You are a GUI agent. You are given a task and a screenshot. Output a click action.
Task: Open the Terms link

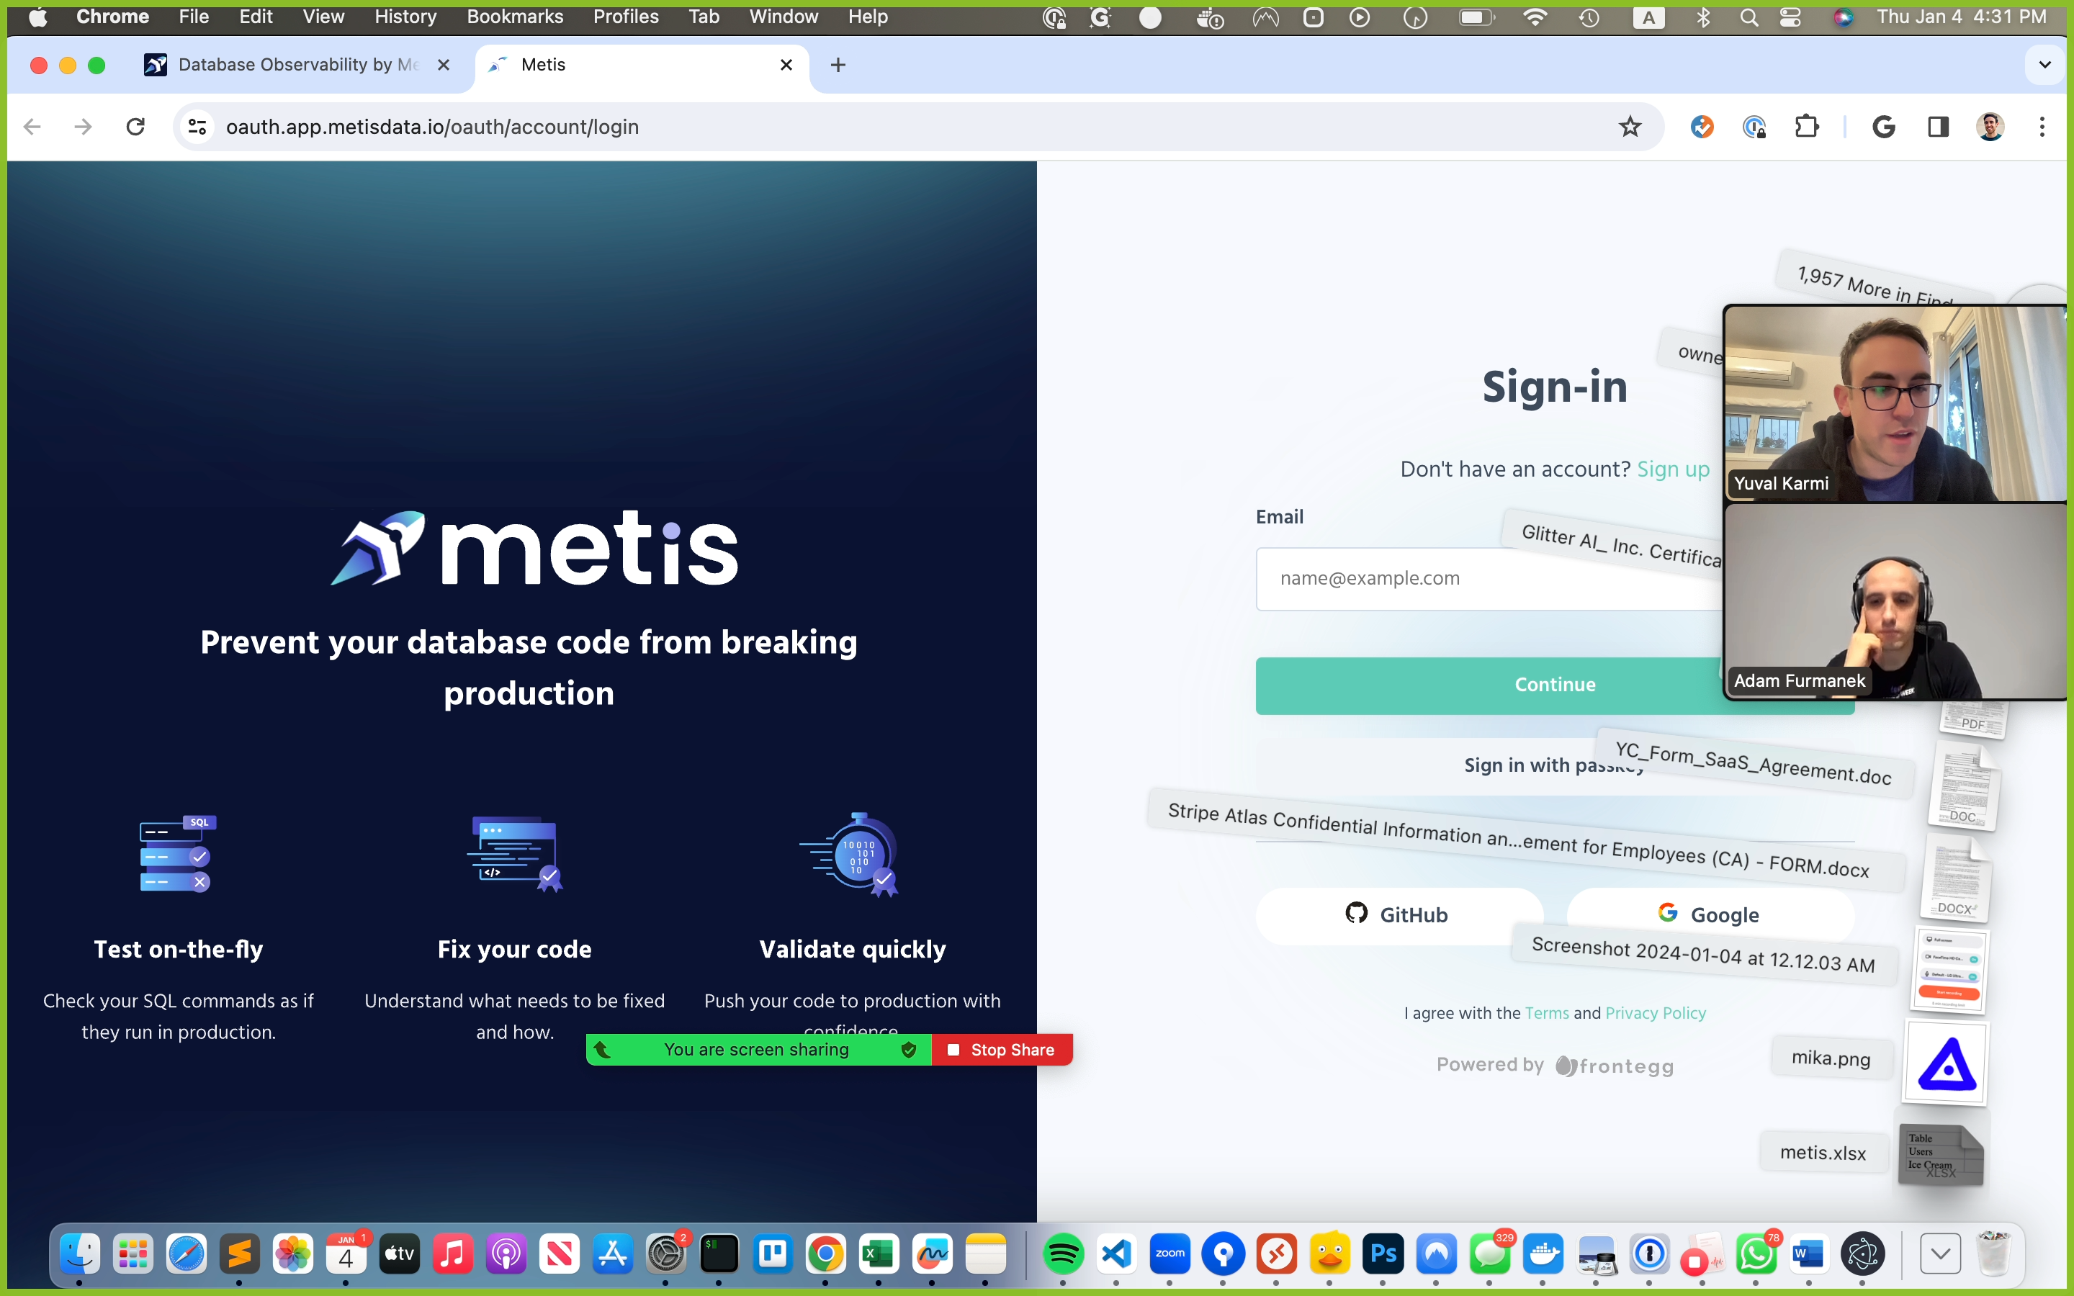(1547, 1013)
